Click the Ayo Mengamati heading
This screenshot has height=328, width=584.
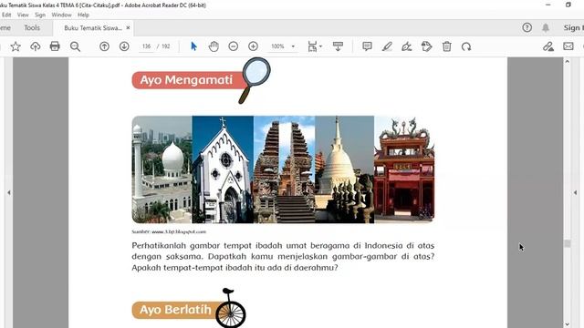186,80
